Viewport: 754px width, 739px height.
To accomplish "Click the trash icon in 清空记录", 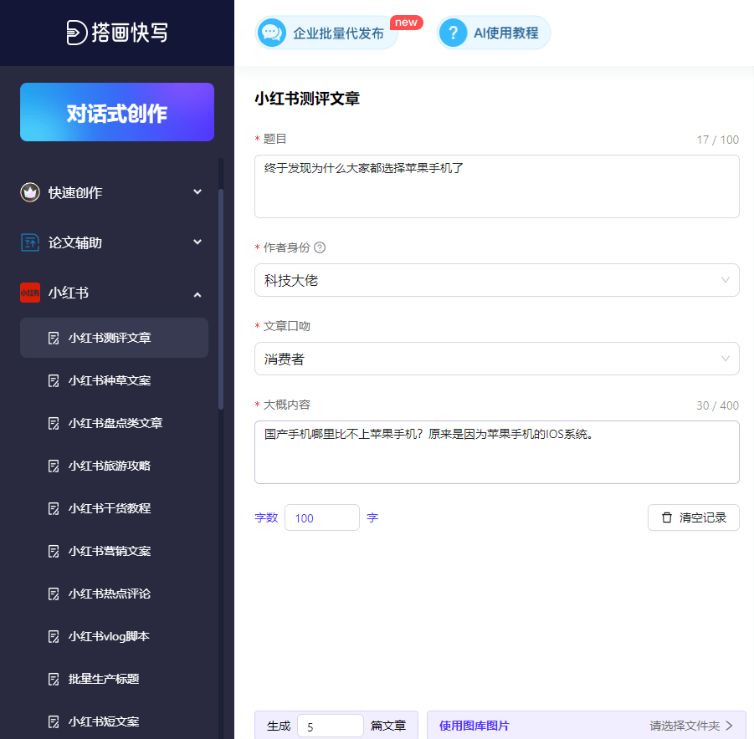I will [x=667, y=517].
